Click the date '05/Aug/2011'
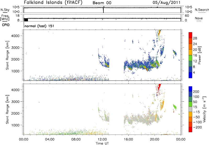 tap(166, 3)
